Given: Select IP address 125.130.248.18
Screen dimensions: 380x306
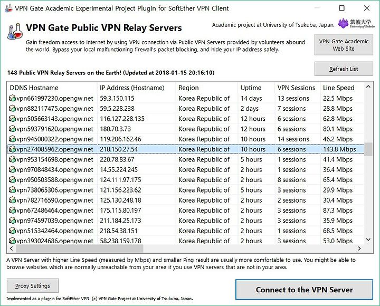Looking at the screenshot, I should [x=120, y=200].
